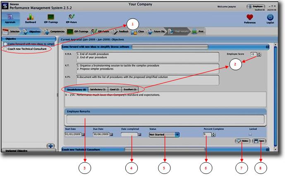Click the LogOut power icon
Image resolution: width=285 pixels, height=176 pixels.
[x=271, y=18]
